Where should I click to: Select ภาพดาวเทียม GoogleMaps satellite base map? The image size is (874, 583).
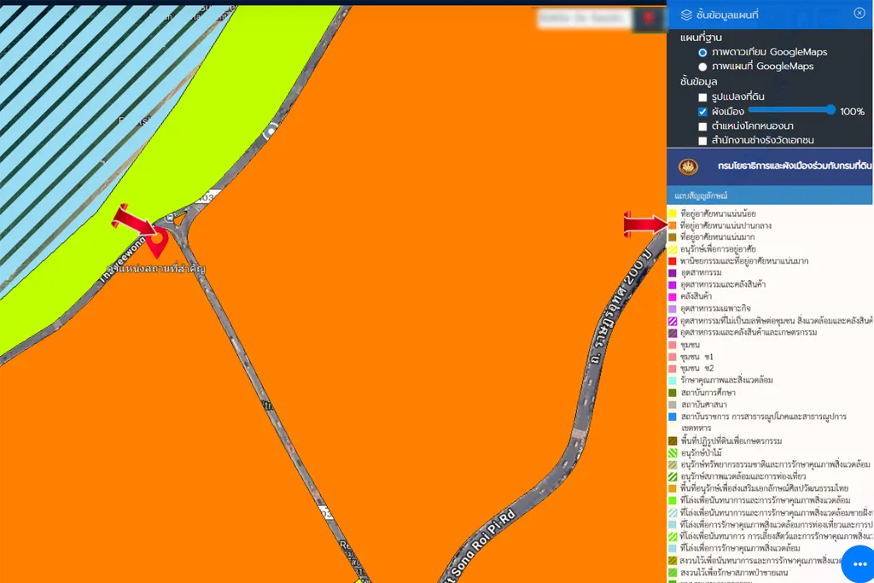[702, 52]
